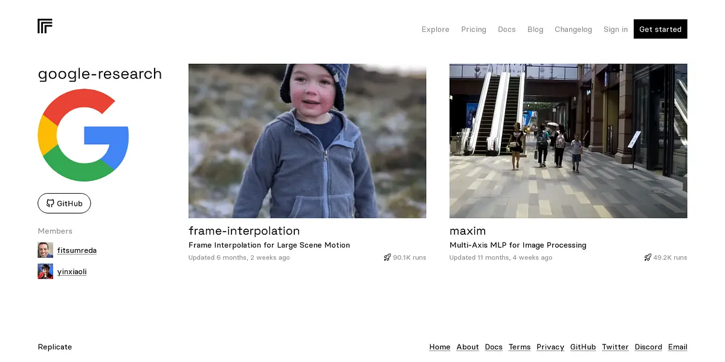This screenshot has width=725, height=362.
Task: Click the rocket icon beside 49.2K runs
Action: (x=648, y=258)
